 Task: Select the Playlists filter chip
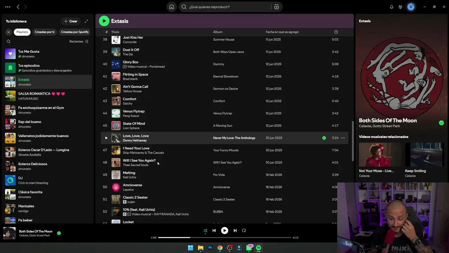click(22, 32)
